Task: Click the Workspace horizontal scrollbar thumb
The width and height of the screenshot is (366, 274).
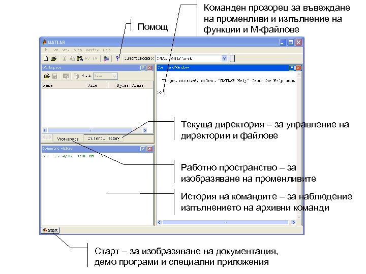Action: pyautogui.click(x=90, y=130)
